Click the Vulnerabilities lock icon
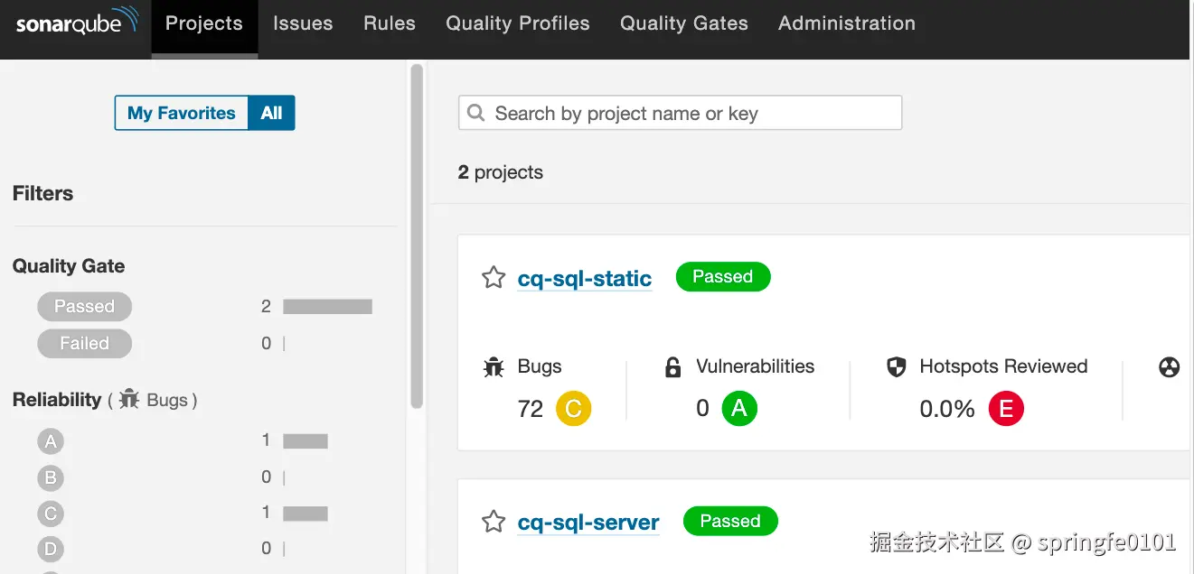The height and width of the screenshot is (574, 1194). pos(672,367)
